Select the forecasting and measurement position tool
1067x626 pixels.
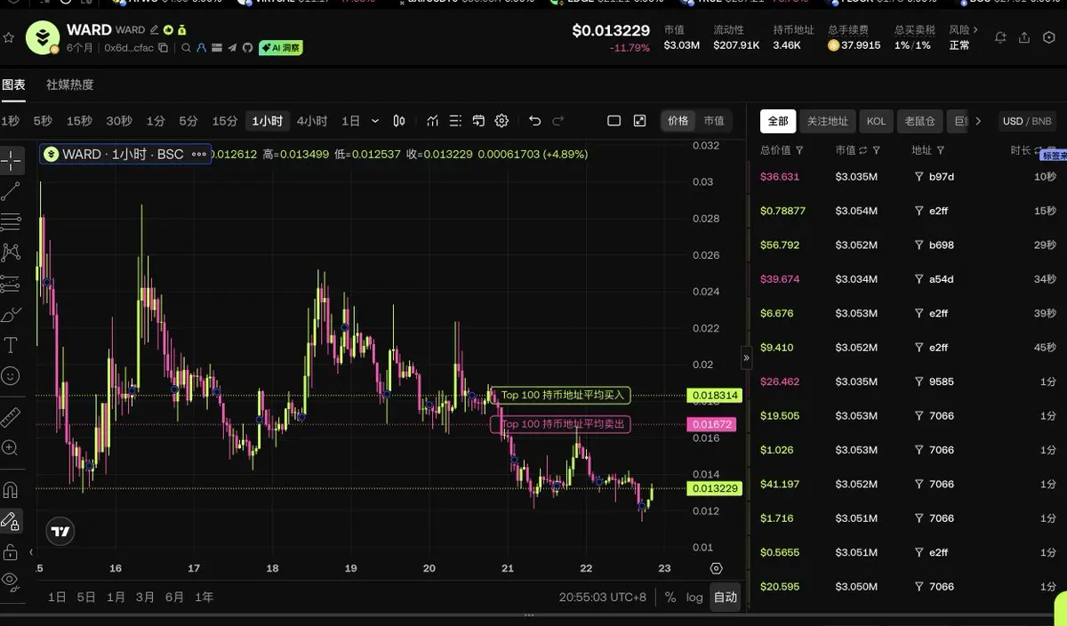coord(11,284)
